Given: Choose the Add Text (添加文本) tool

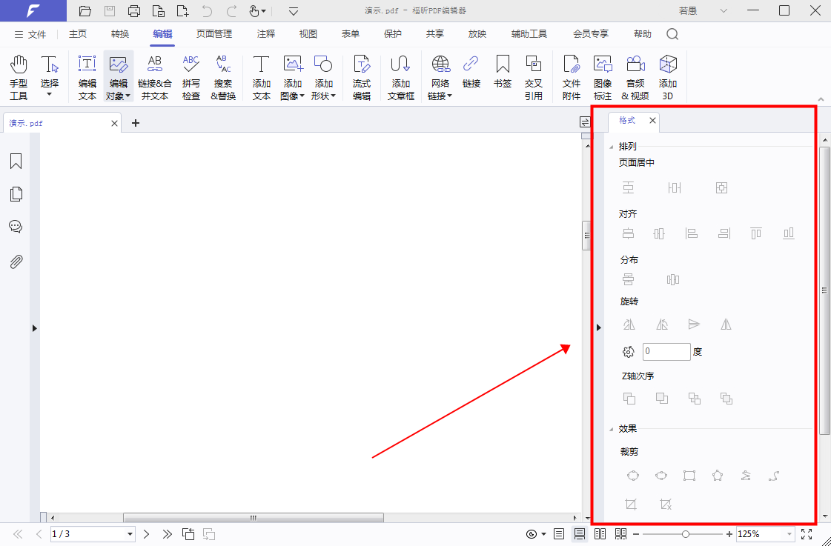Looking at the screenshot, I should point(261,77).
